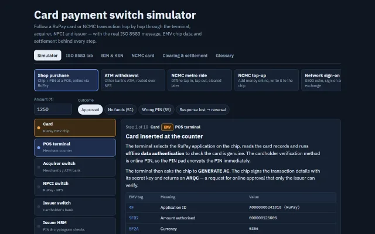The image size is (375, 234).
Task: Click EMV tag 4F
Action: pos(131,208)
